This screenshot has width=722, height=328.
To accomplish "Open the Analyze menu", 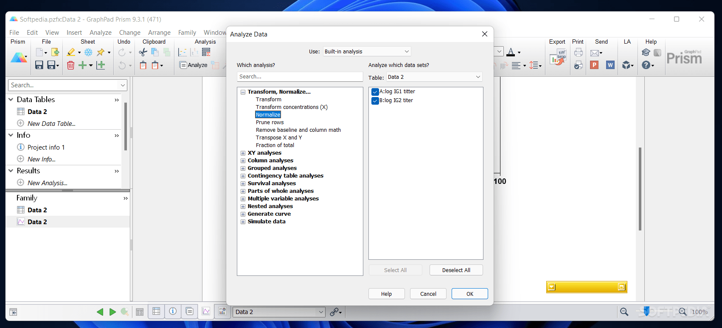I will pyautogui.click(x=101, y=33).
